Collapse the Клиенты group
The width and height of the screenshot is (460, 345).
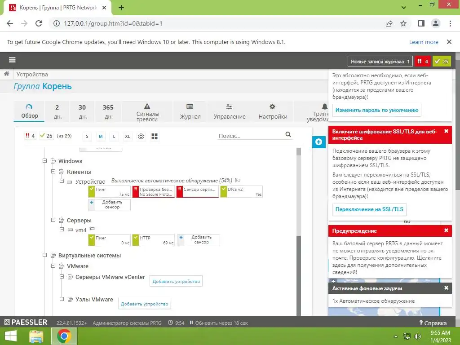click(53, 171)
